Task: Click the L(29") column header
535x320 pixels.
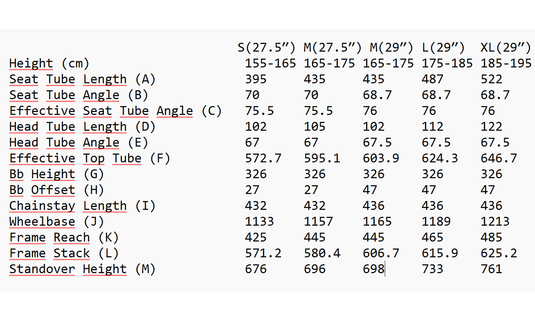Action: pos(443,48)
